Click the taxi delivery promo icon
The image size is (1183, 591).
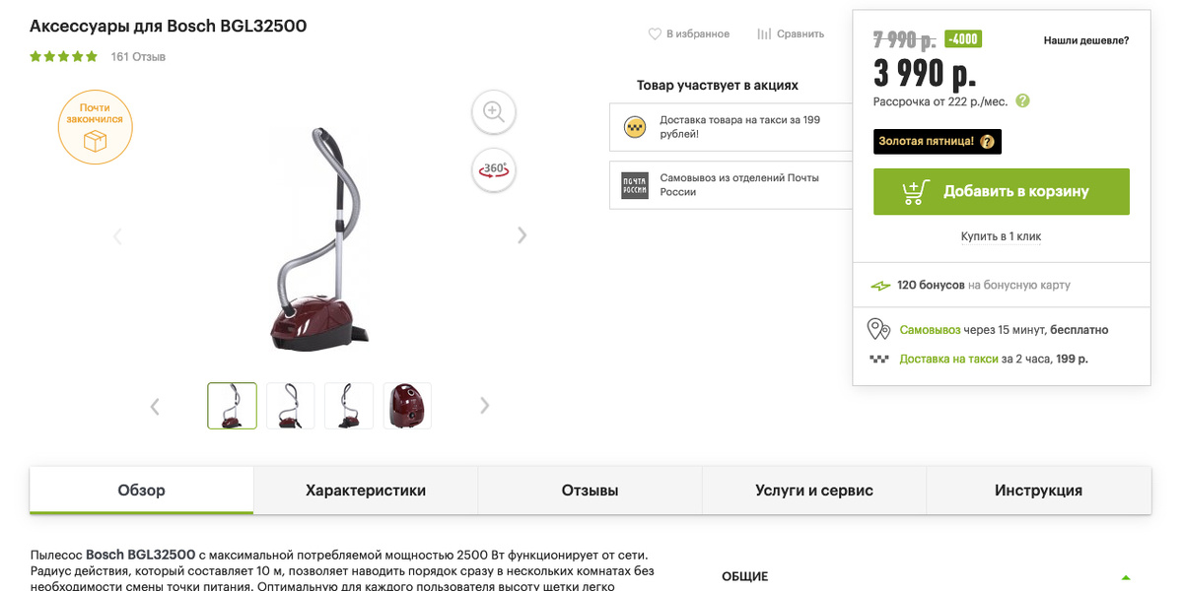click(x=635, y=126)
